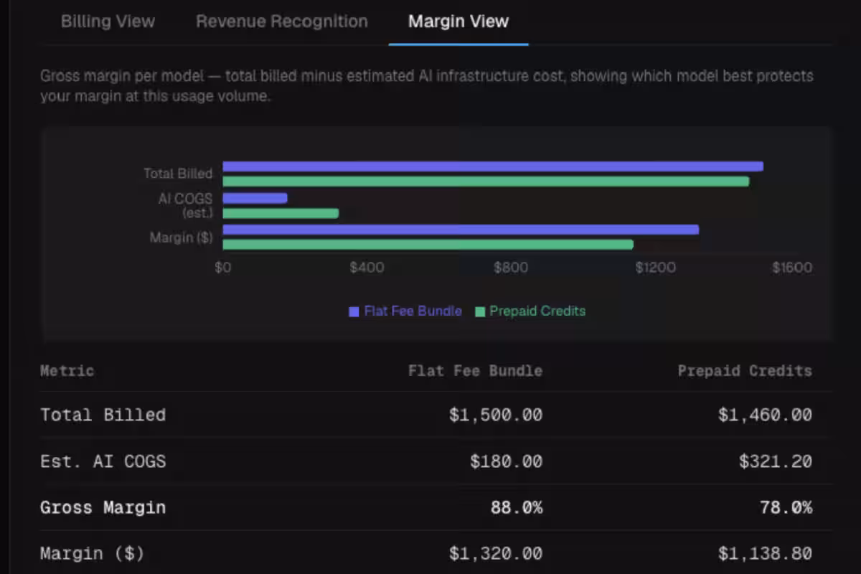Switch to the Billing View tab

108,22
